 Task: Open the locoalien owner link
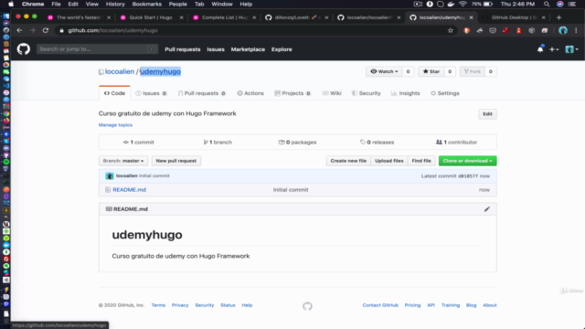(120, 71)
